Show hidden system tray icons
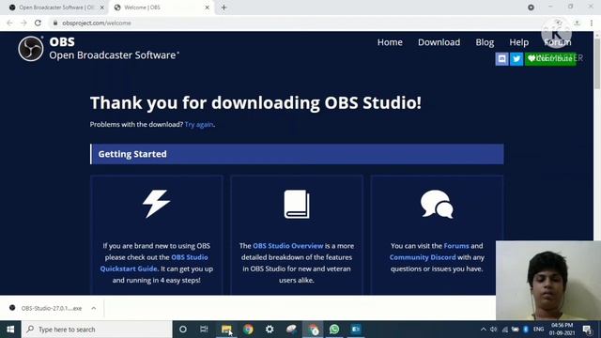The width and height of the screenshot is (601, 338). pos(483,330)
